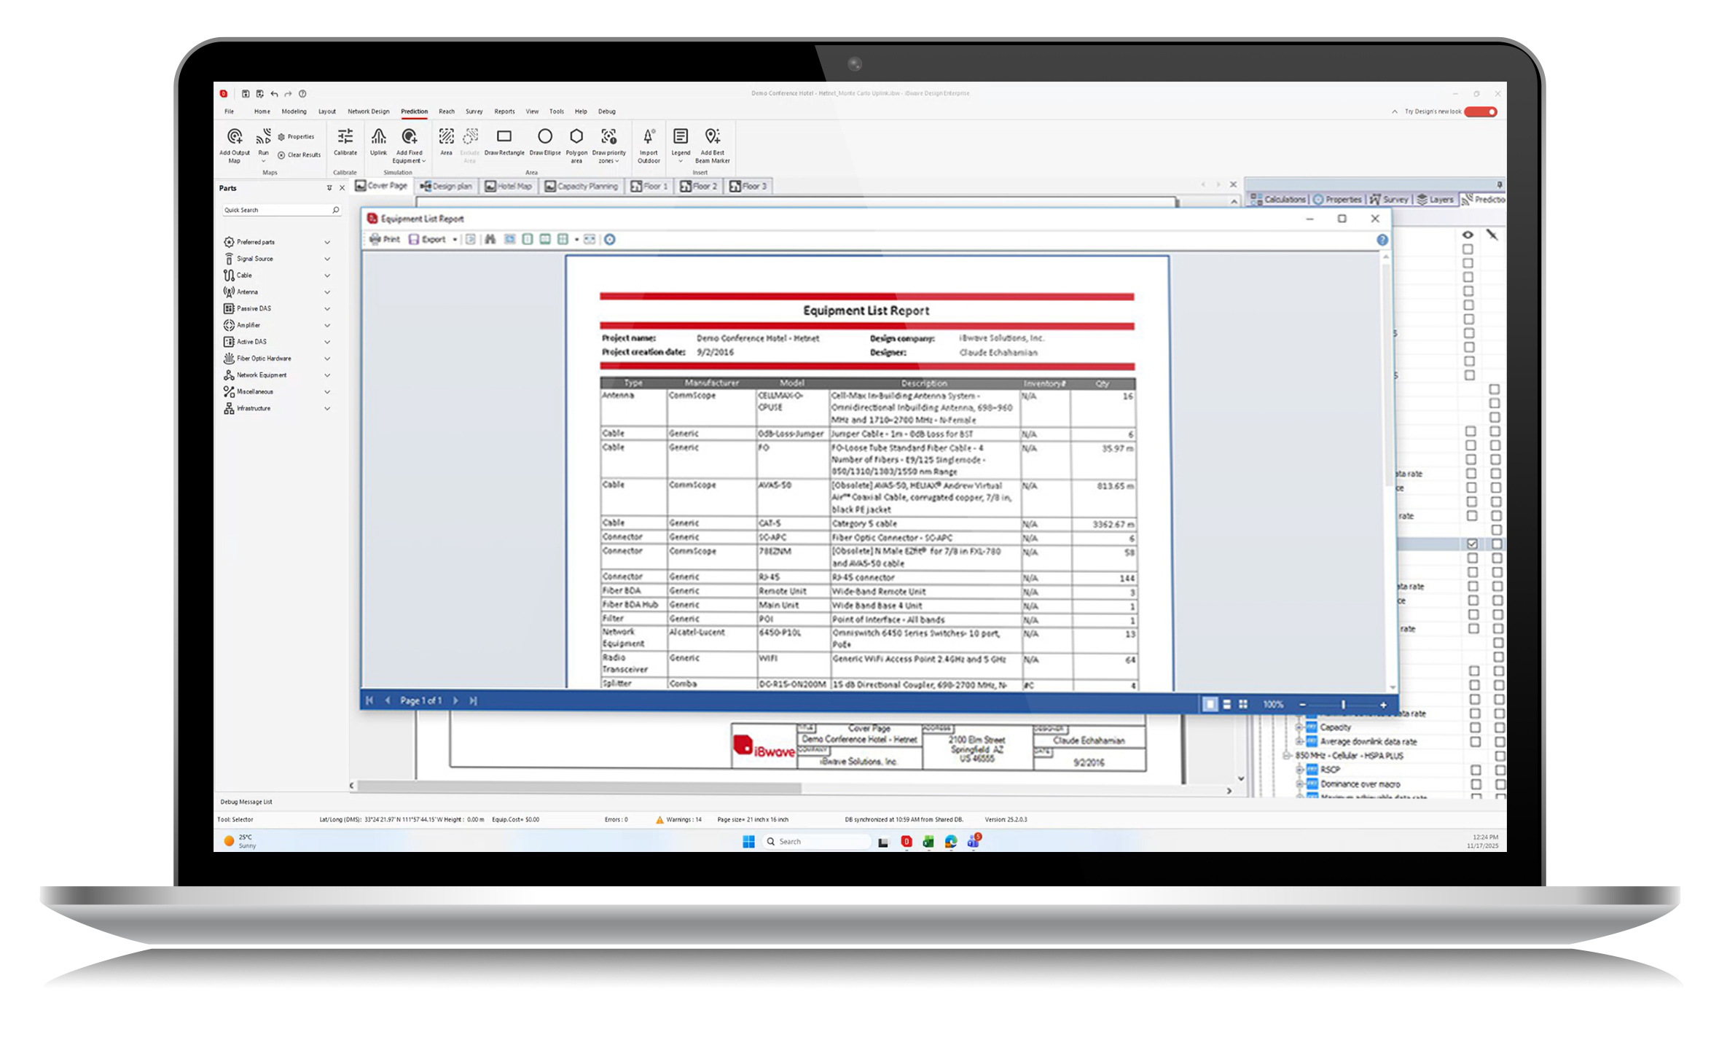1719x1040 pixels.
Task: Switch to the Floor 2 tab
Action: coord(699,187)
